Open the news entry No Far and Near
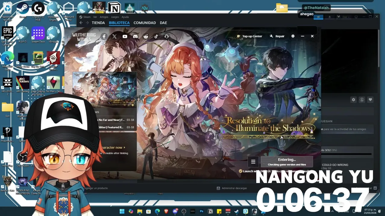Image resolution: width=385 pixels, height=216 pixels. coord(116,120)
